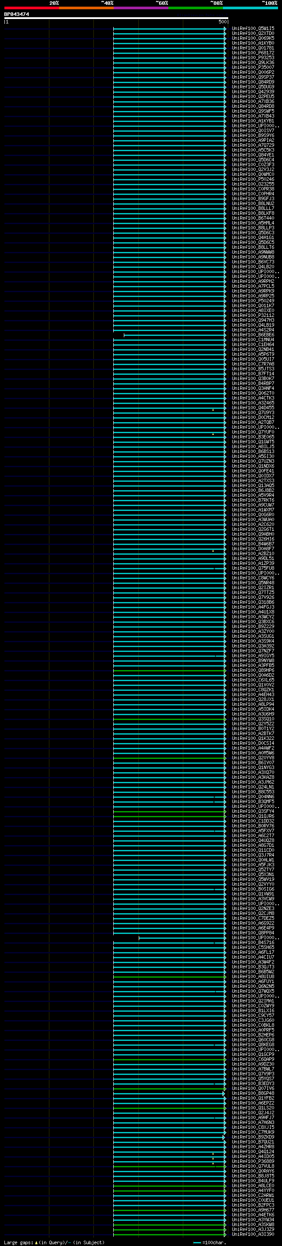Select label UniRef100_Q75FU8
This screenshot has width=282, height=1246.
point(253,568)
